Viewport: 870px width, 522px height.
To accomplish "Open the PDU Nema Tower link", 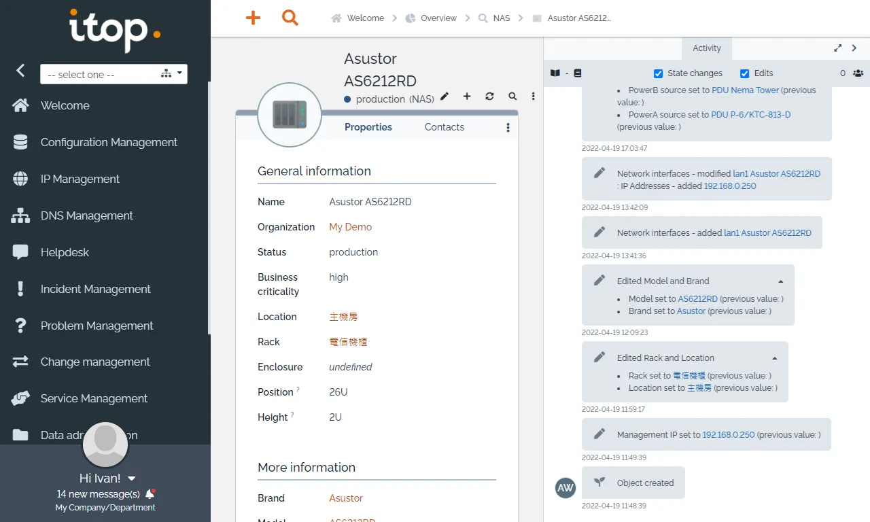I will 746,90.
